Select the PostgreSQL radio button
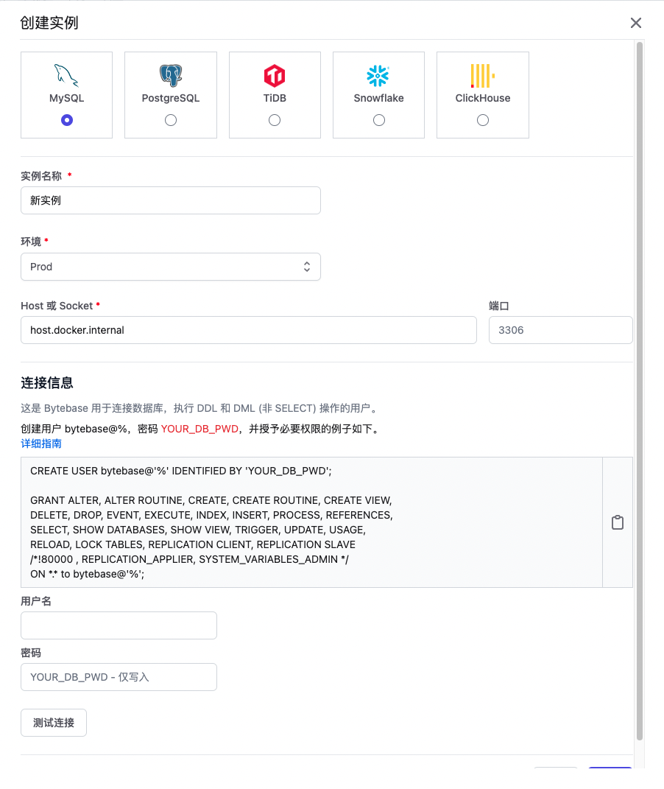Image resolution: width=664 pixels, height=789 pixels. pos(171,120)
